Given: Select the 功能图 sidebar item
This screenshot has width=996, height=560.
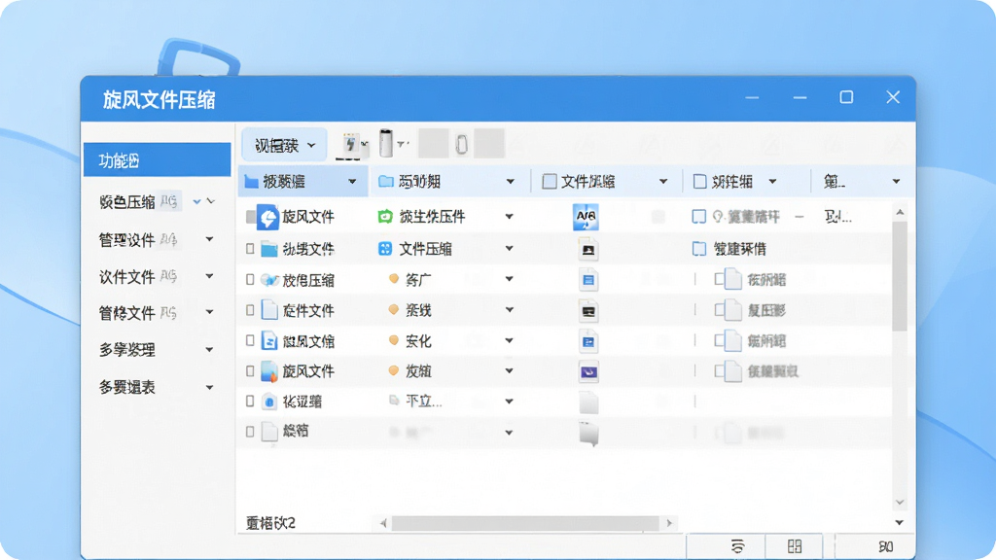Looking at the screenshot, I should [157, 160].
